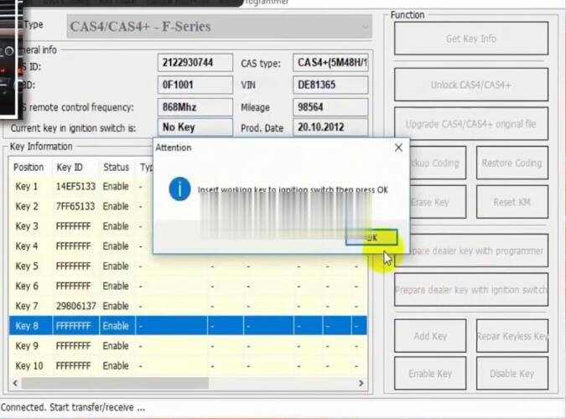Select the Key 6 row
Viewport: 566px width, 419px height.
[x=188, y=286]
